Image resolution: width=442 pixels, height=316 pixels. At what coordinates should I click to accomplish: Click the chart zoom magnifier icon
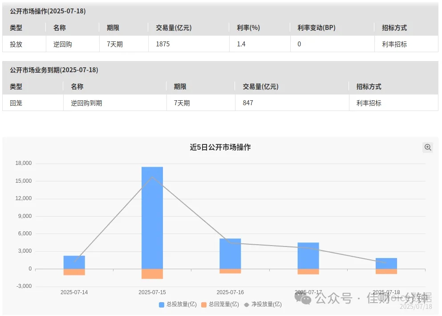pos(428,147)
